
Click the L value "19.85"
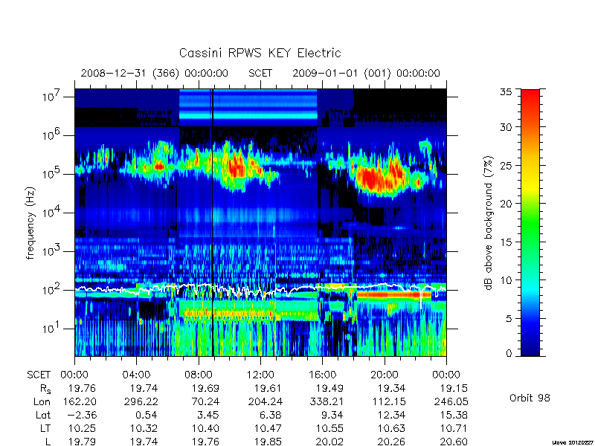tap(267, 442)
